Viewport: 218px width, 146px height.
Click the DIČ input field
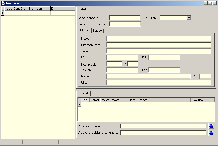(x=164, y=57)
